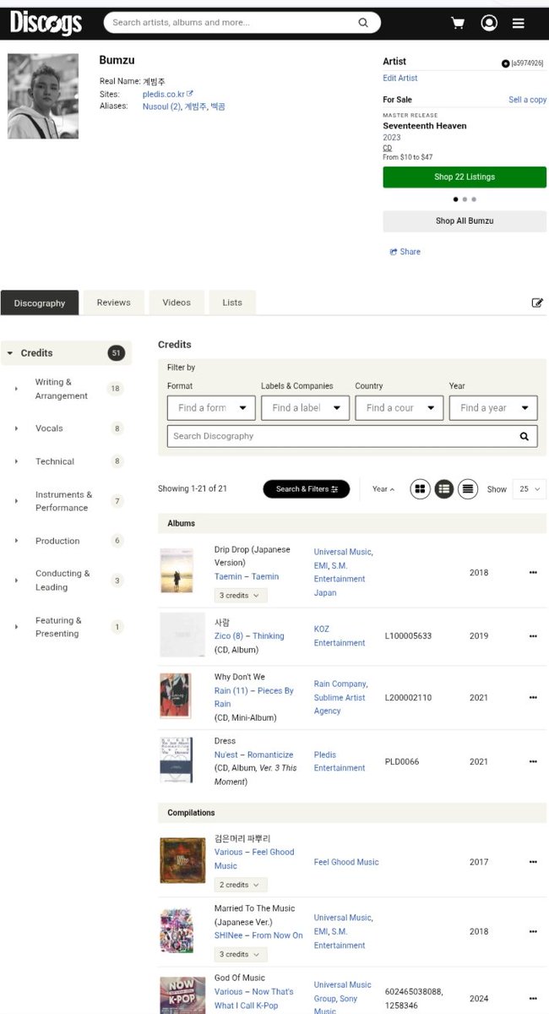This screenshot has width=549, height=1014.
Task: Change the Year sort order
Action: coord(383,489)
